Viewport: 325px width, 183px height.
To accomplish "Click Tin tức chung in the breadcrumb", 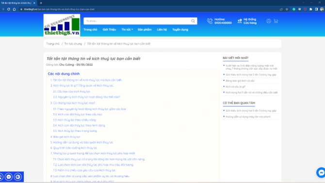I will 73,44.
